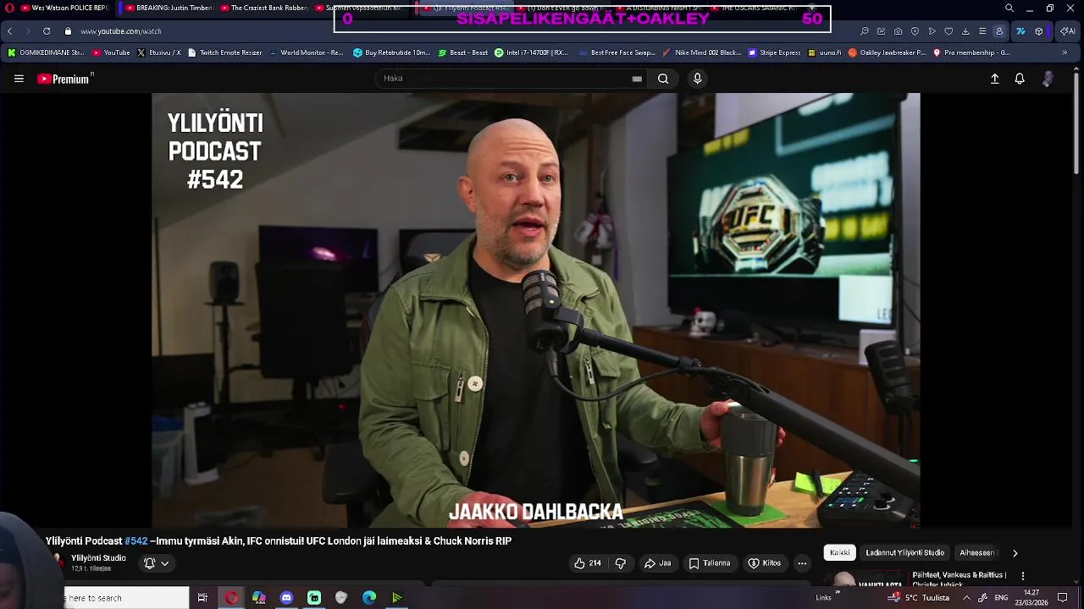Reload the page with refresh icon
This screenshot has height=609, width=1084.
[47, 31]
